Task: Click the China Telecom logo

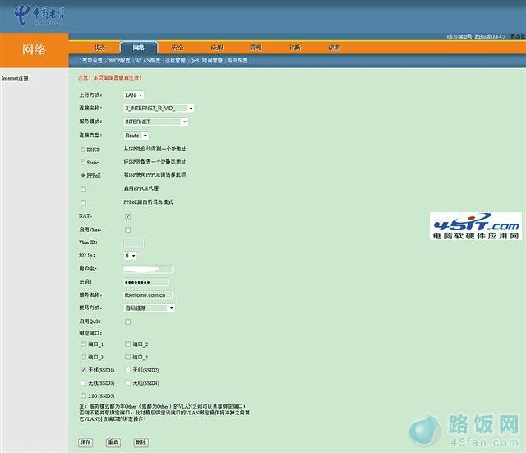Action: (39, 16)
